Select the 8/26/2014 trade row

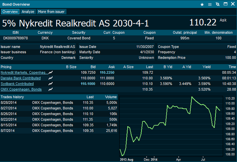pyautogui.click(x=59, y=114)
